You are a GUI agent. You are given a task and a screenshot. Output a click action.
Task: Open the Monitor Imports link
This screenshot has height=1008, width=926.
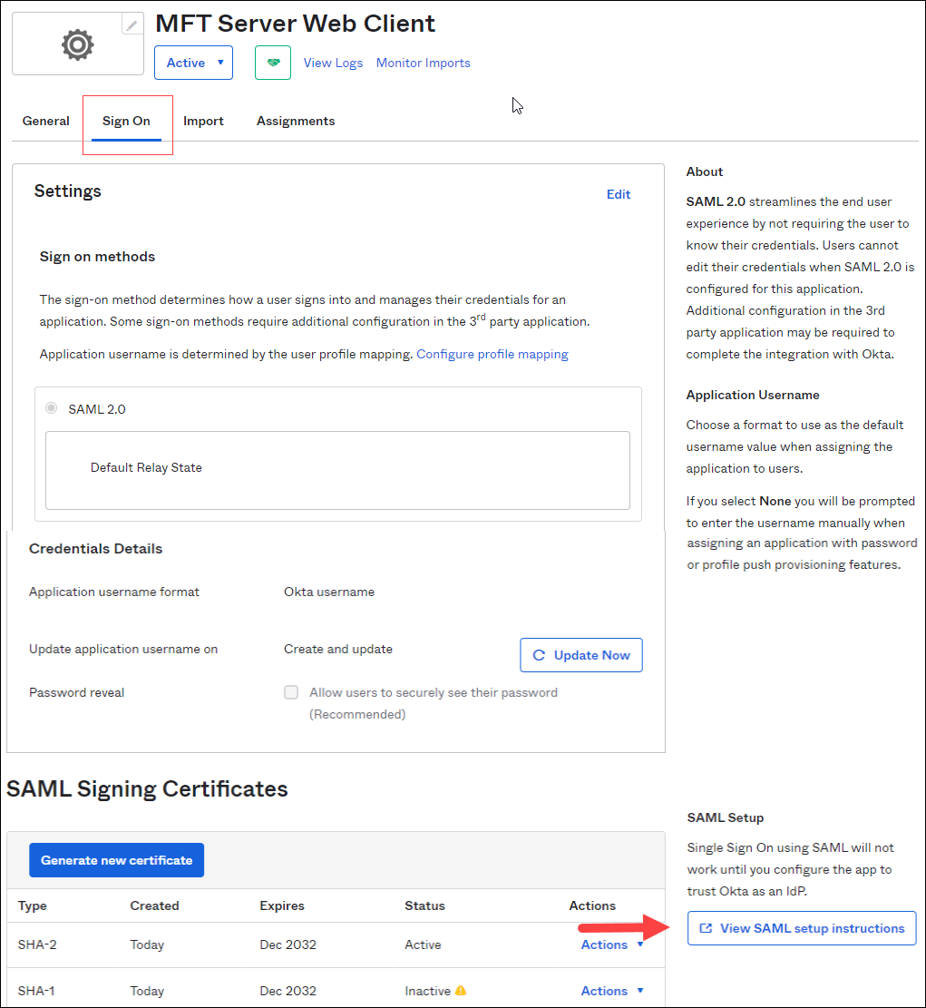[x=423, y=63]
